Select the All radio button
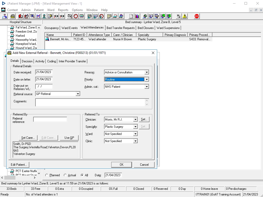 tap(82, 175)
